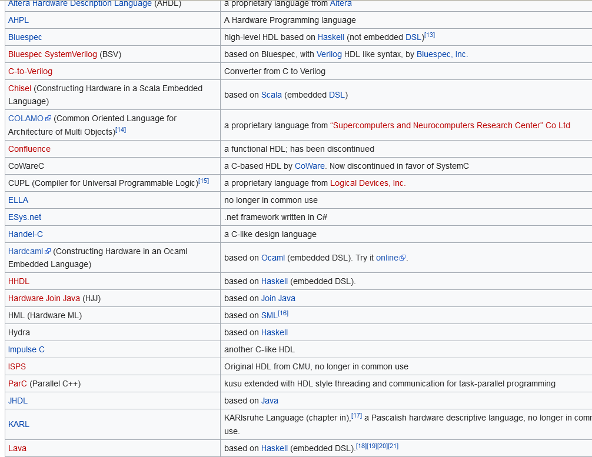Open the Logical Devices, Inc. link
The height and width of the screenshot is (457, 592).
(x=368, y=183)
